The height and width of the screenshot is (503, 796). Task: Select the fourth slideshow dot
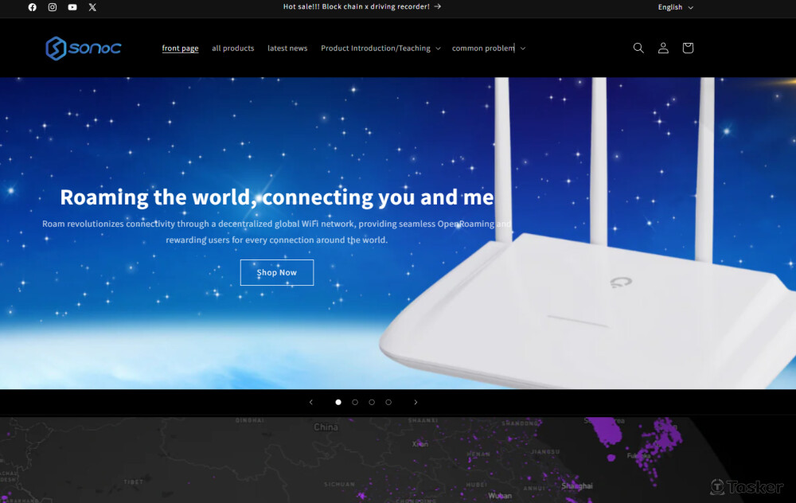pos(388,402)
